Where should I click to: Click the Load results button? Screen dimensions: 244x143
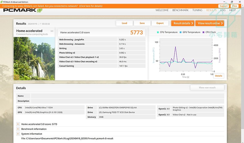coord(124,23)
